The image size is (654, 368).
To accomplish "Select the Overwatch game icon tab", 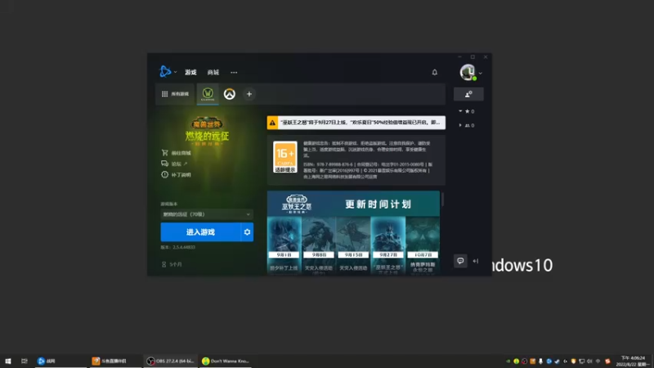I will (230, 94).
